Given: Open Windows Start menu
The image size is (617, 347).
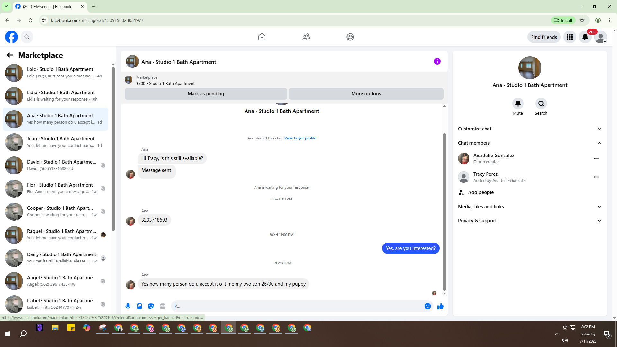Looking at the screenshot, I should click(x=8, y=334).
